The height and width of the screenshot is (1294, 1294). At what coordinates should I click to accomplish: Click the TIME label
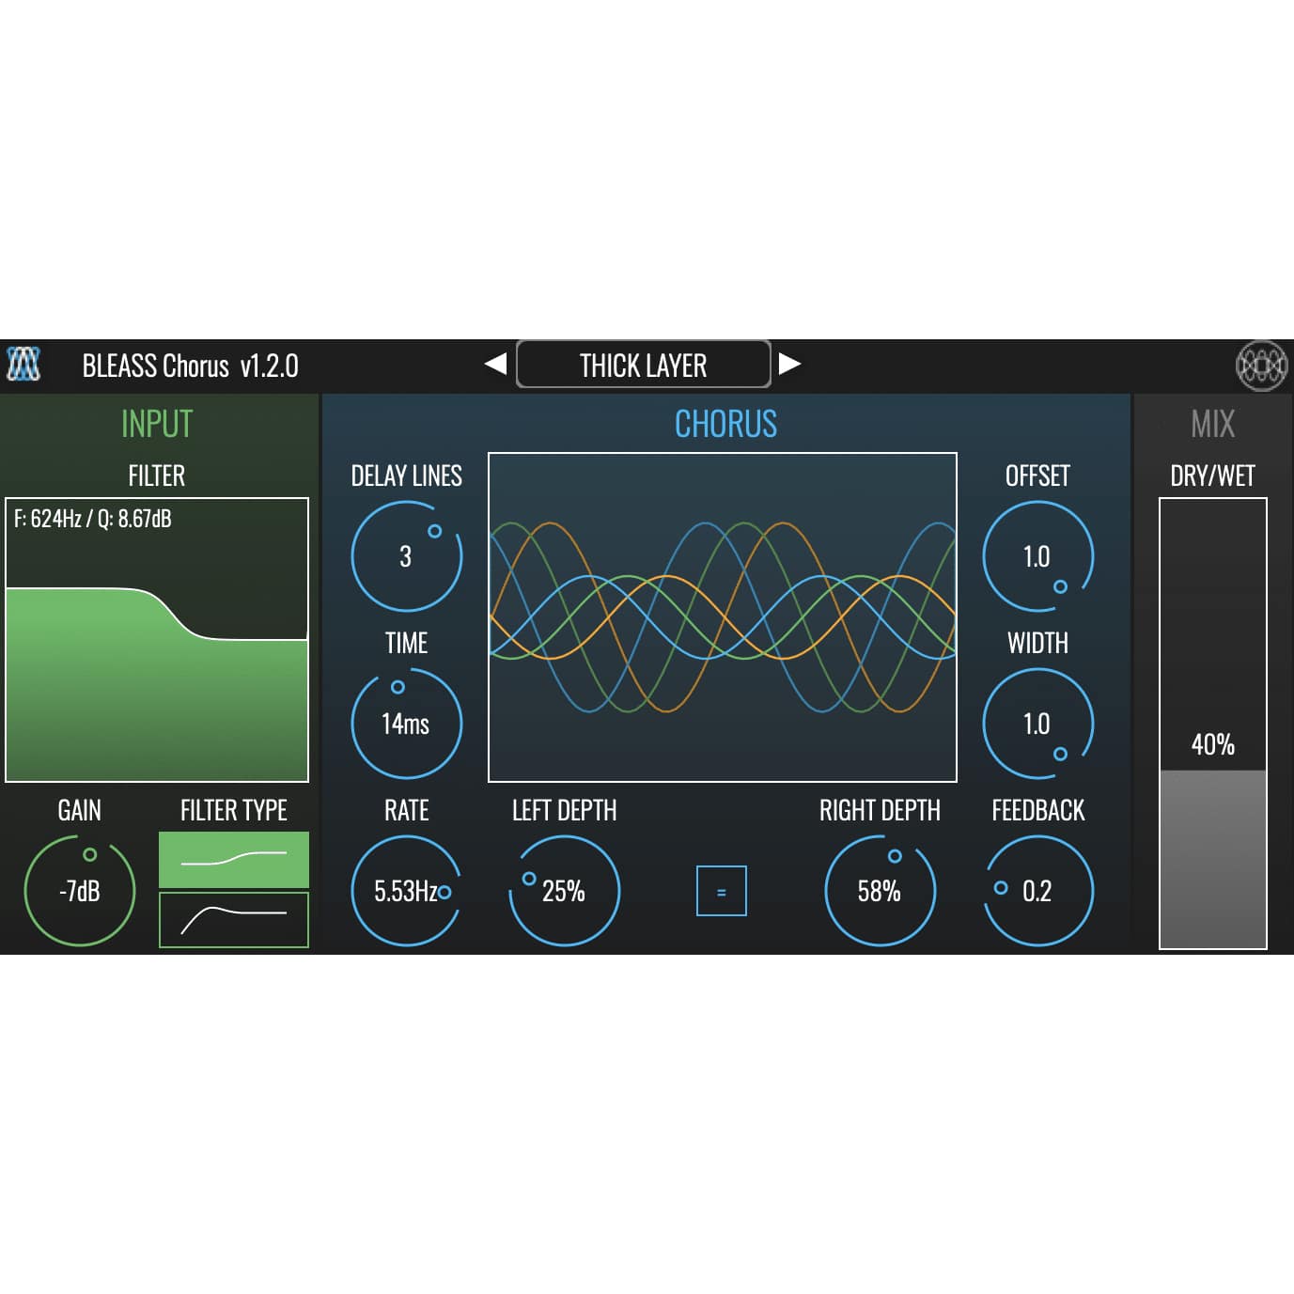tap(406, 643)
